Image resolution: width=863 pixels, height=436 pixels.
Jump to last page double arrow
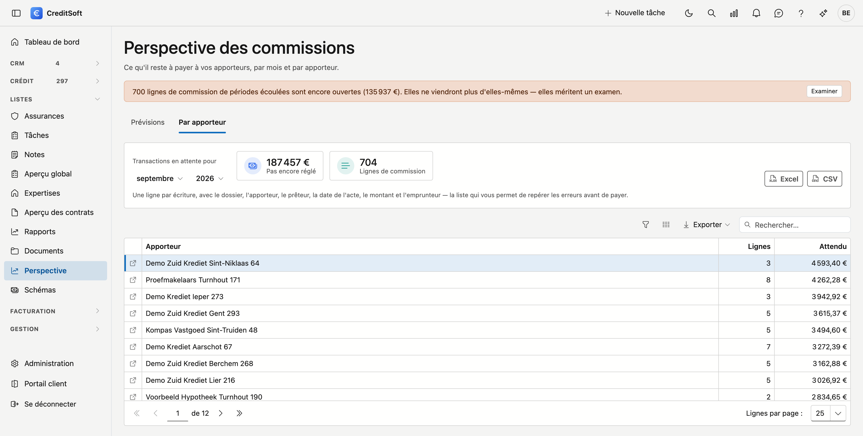click(x=239, y=413)
